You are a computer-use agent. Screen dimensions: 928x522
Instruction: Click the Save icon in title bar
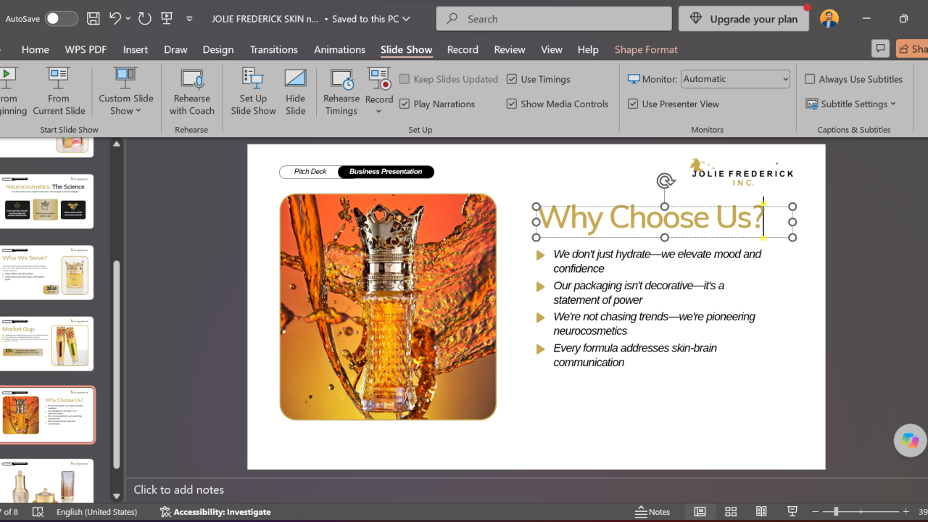(x=94, y=19)
